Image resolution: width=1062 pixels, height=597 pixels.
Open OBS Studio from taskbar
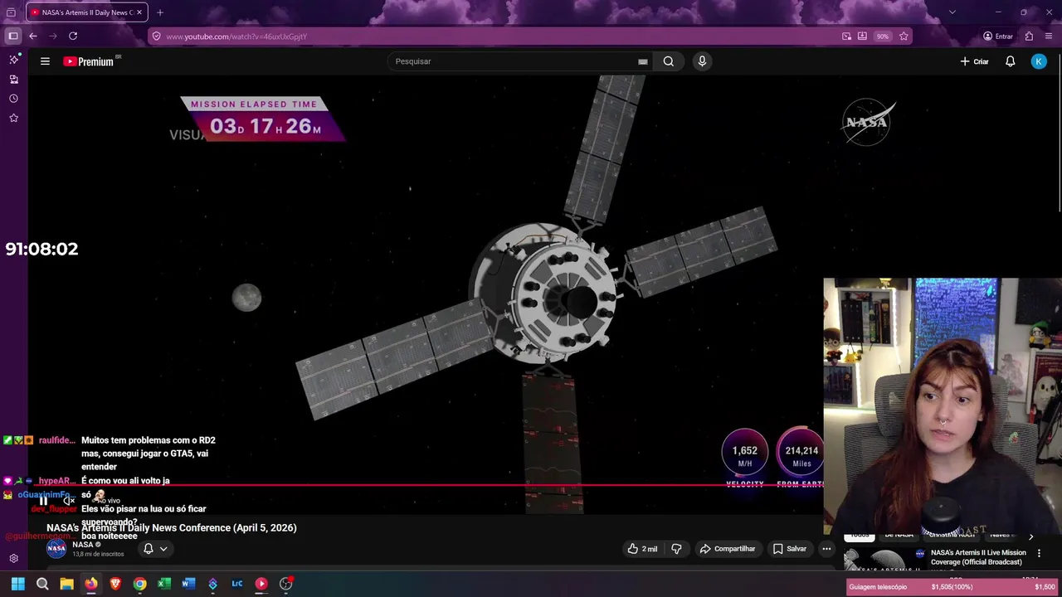(285, 584)
